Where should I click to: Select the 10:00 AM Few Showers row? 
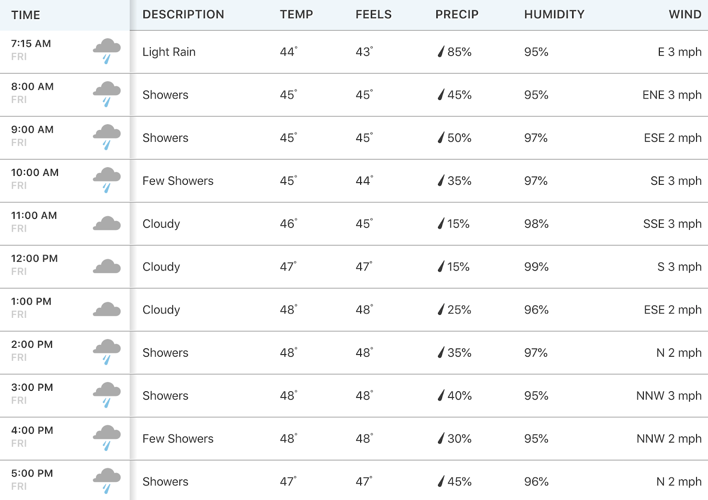(354, 181)
